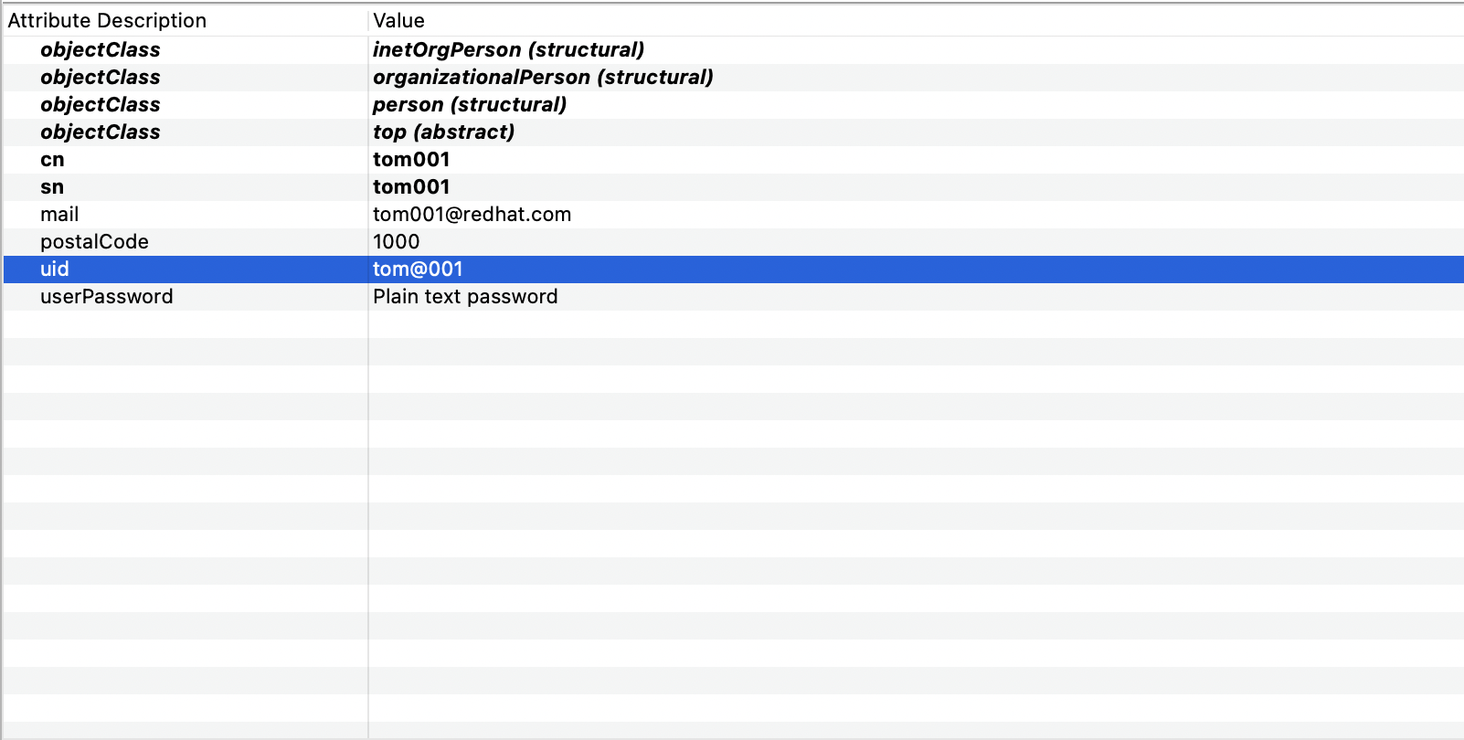1464x740 pixels.
Task: Select the tom@001 uid value
Action: pyautogui.click(x=418, y=270)
